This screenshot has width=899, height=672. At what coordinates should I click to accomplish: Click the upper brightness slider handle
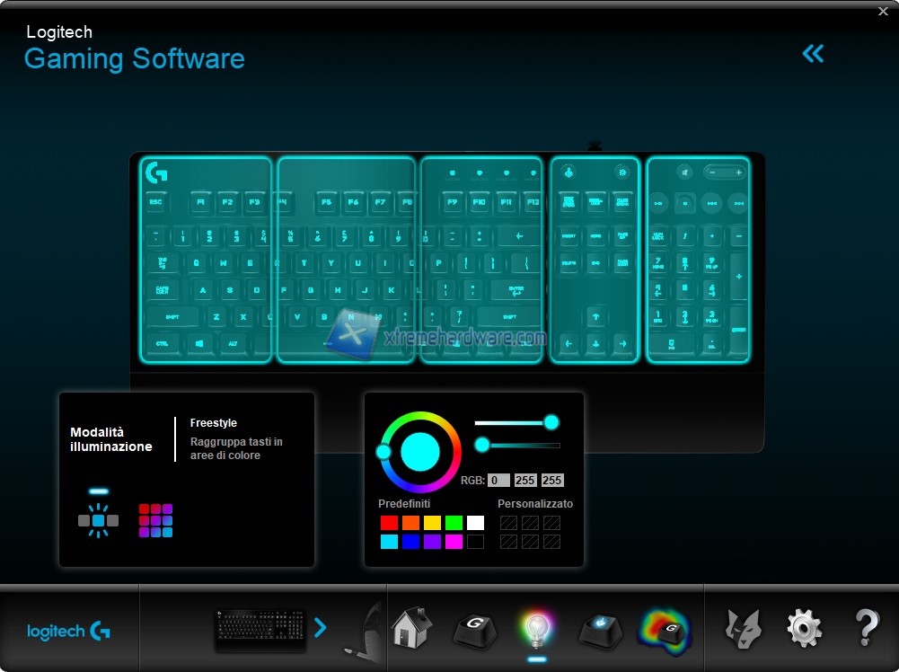551,422
